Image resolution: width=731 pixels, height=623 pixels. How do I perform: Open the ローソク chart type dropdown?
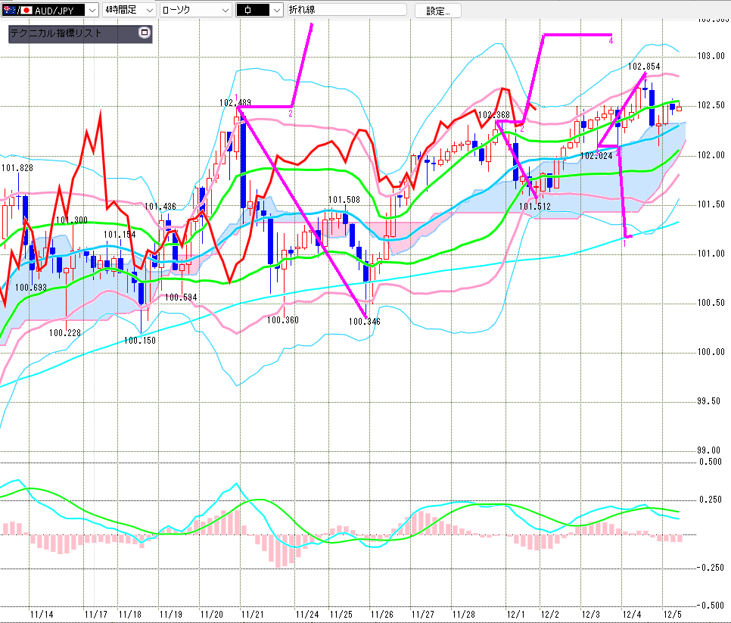tap(226, 11)
